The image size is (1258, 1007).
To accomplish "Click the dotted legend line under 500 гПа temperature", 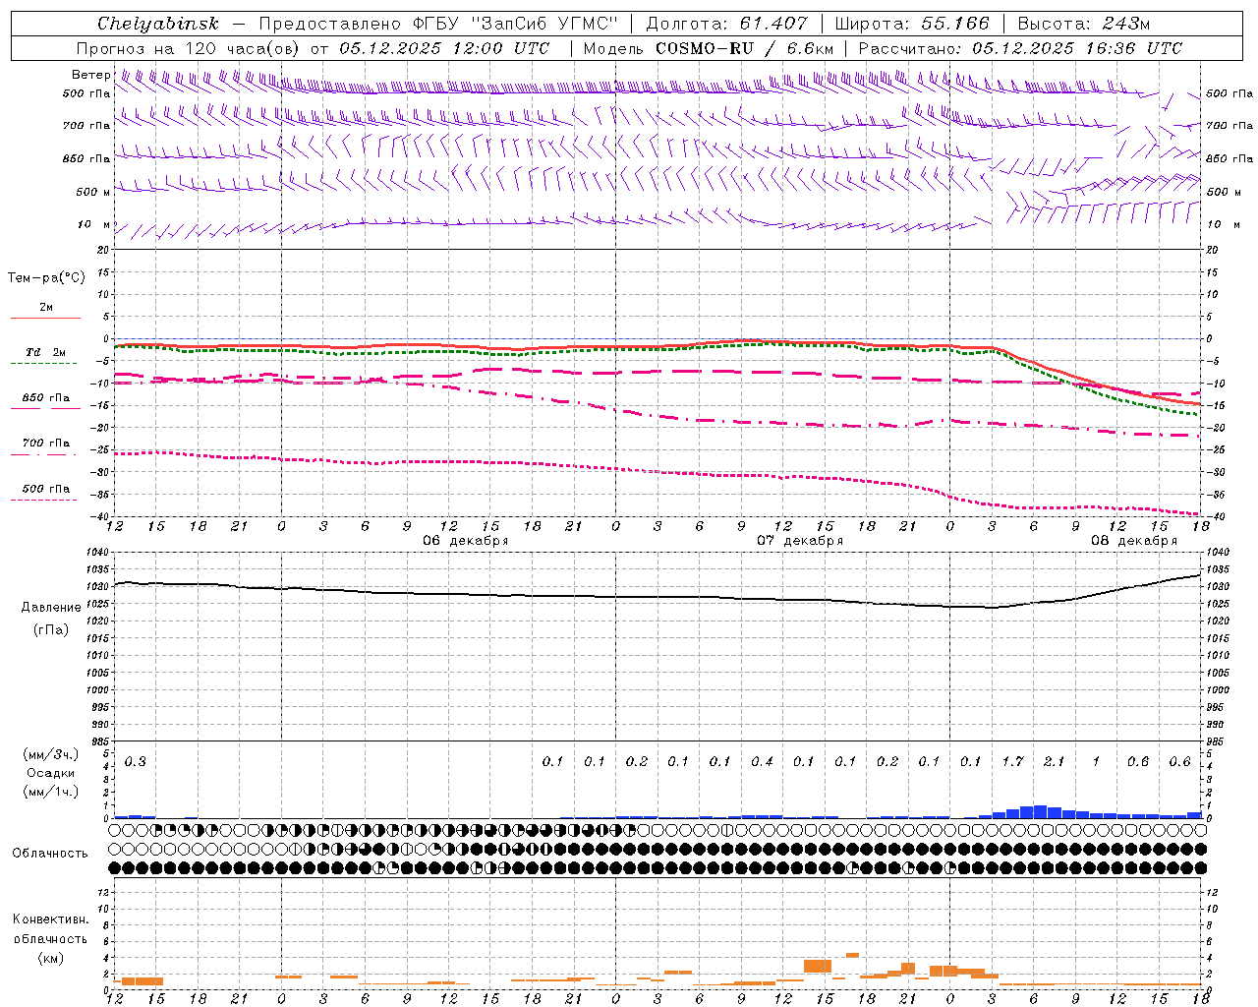I will click(x=43, y=500).
